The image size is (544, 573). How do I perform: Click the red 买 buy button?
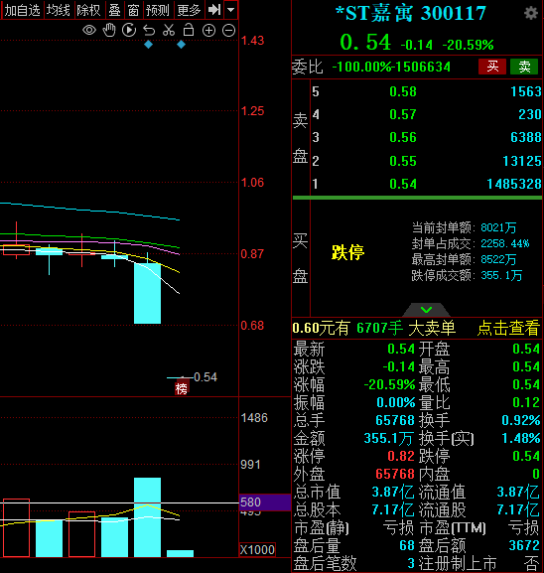pos(492,67)
